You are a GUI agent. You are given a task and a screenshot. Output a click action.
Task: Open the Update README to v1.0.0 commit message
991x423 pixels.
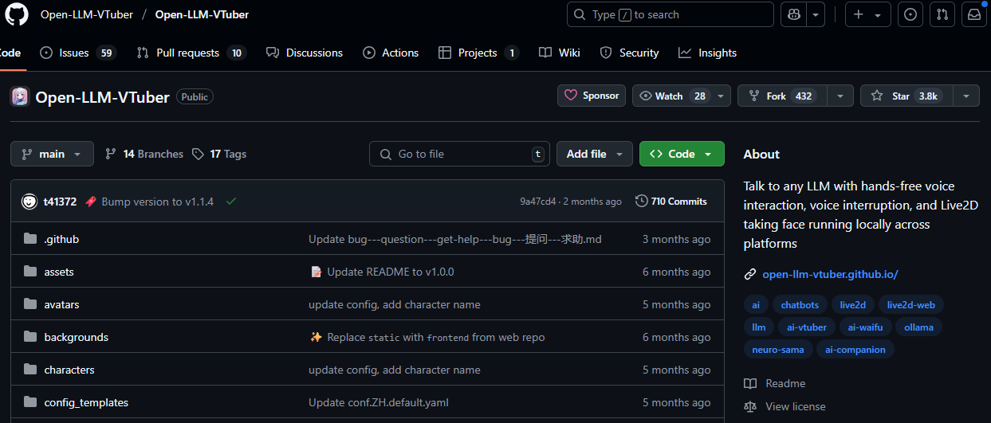(x=391, y=272)
